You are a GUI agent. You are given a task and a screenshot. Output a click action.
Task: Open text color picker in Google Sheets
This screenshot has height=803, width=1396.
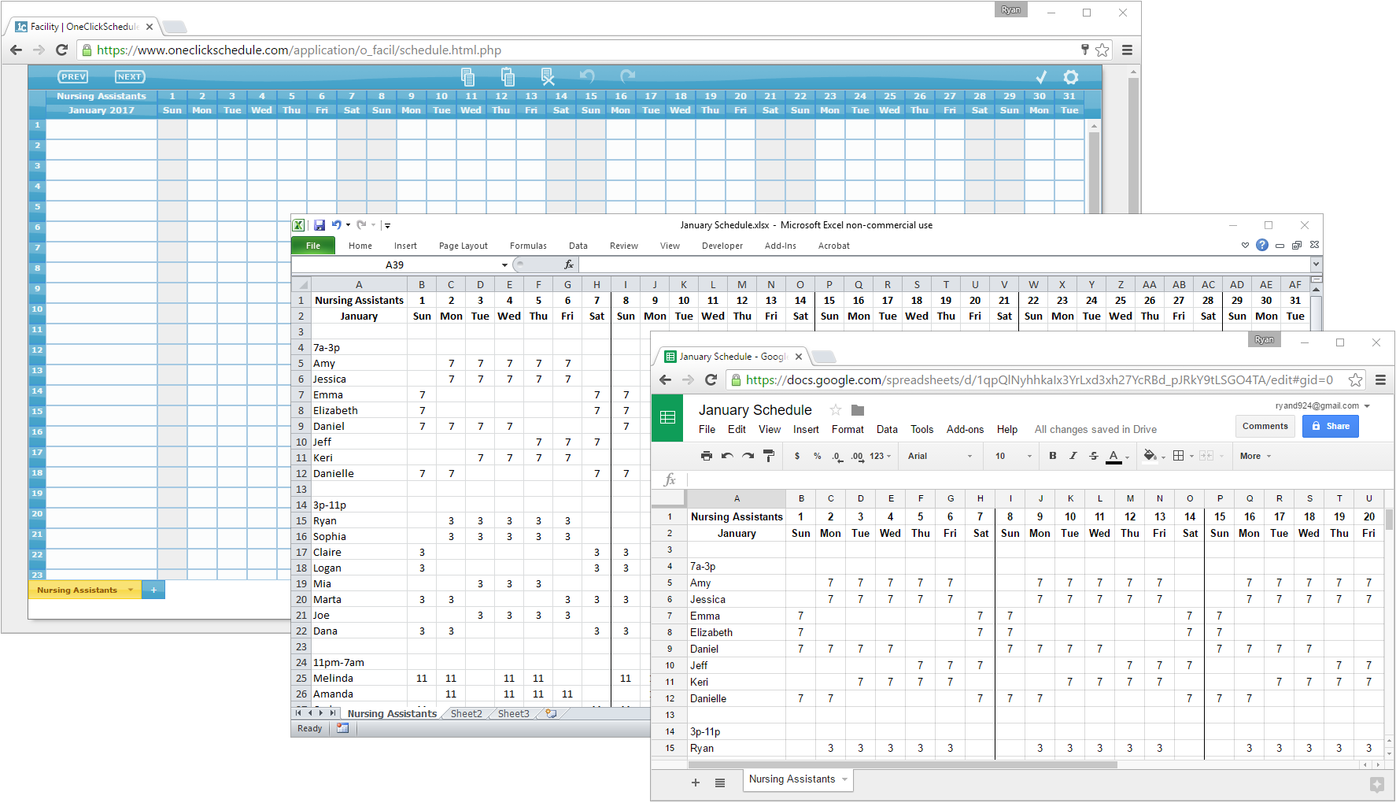coord(1117,456)
